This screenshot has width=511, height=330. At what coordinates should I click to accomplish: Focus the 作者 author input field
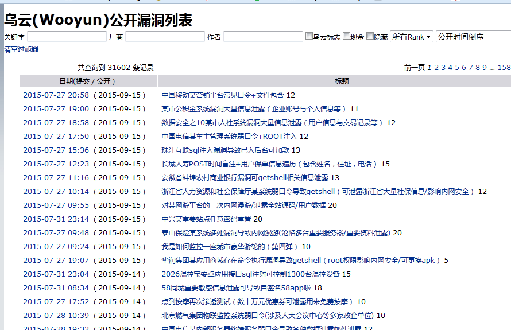click(x=264, y=37)
